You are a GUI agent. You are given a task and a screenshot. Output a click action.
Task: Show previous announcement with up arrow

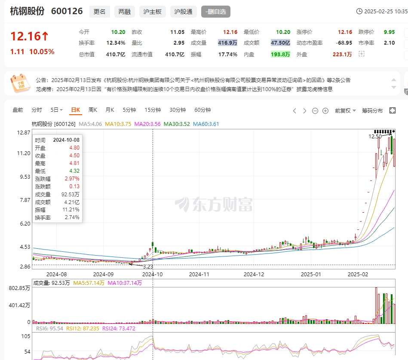click(394, 80)
